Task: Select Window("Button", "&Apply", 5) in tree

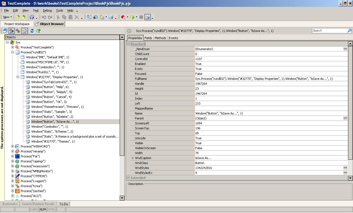Action: click(52, 92)
